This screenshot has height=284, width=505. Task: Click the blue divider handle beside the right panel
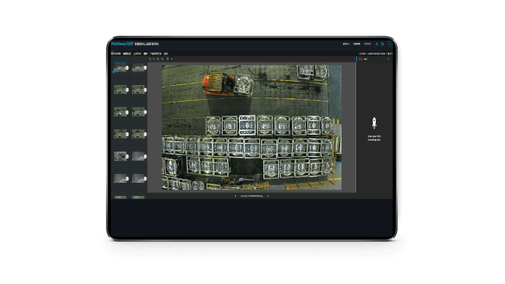click(357, 59)
